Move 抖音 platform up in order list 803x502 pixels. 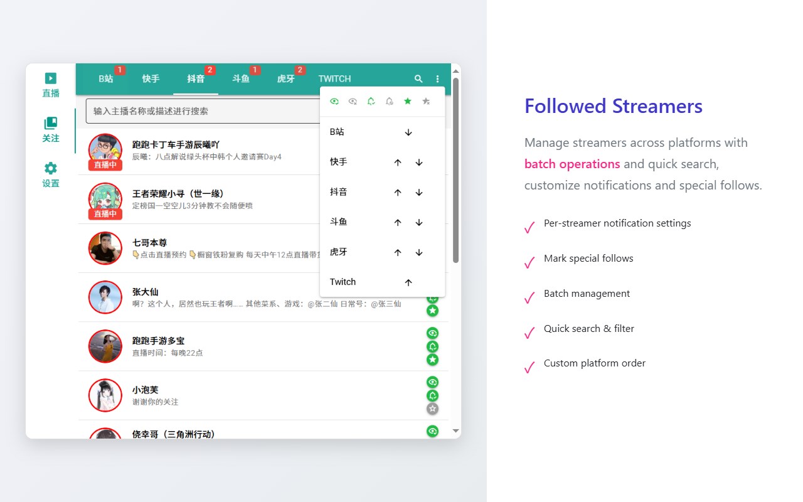pos(398,193)
